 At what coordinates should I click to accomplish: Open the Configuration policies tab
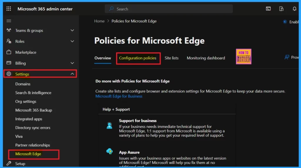138,58
